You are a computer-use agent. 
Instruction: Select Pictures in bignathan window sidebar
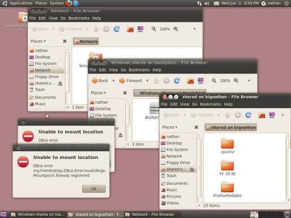point(178,197)
